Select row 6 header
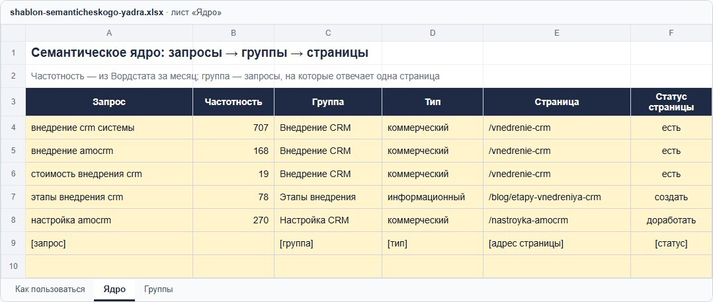This screenshot has height=302, width=713. pyautogui.click(x=13, y=174)
